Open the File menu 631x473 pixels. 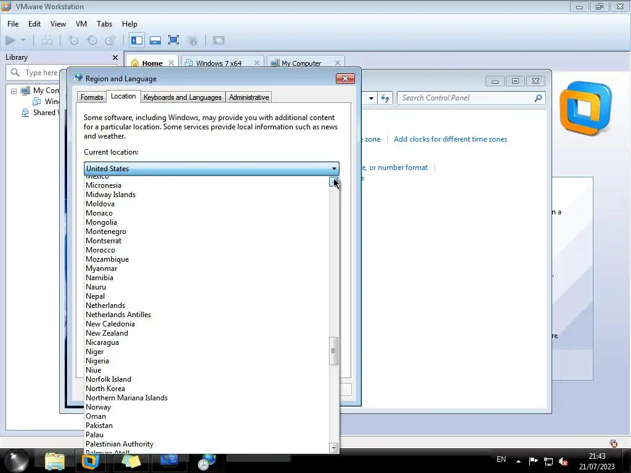coord(13,24)
